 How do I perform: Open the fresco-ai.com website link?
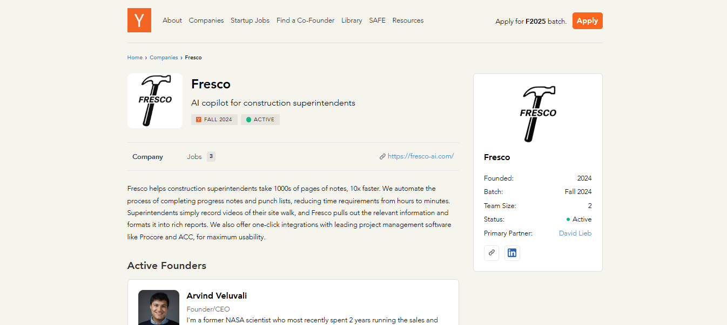421,156
